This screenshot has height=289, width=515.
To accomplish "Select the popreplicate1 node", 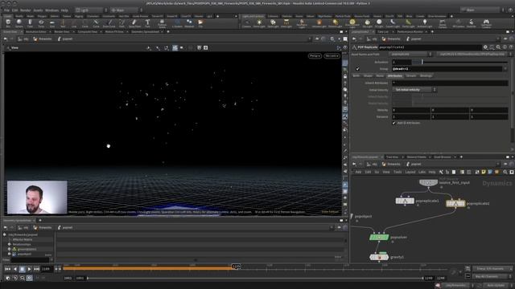I will tap(405, 201).
